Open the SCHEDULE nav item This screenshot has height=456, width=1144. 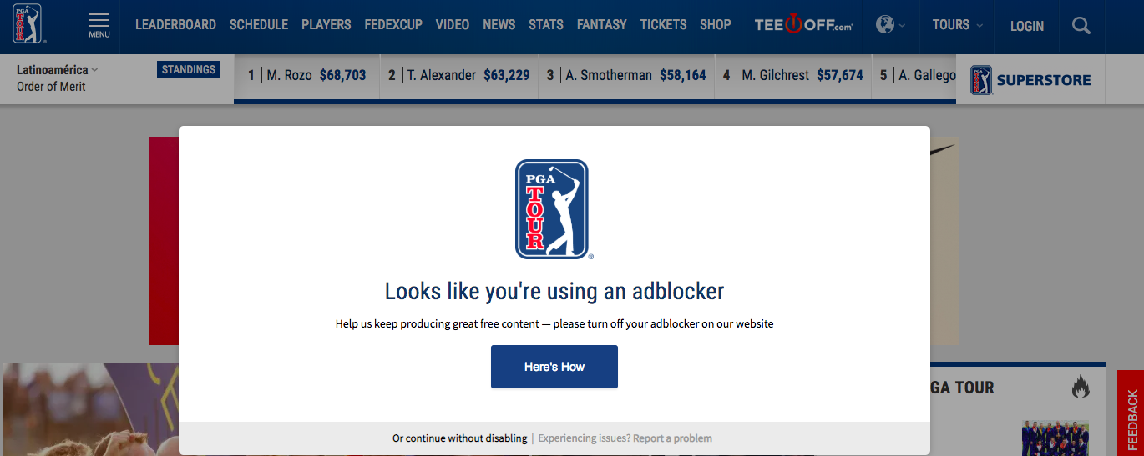coord(259,25)
